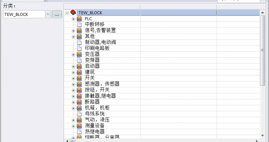Viewport: 269px width, 142px height.
Task: Click the folder icon beside 其他
Action: pos(79,36)
